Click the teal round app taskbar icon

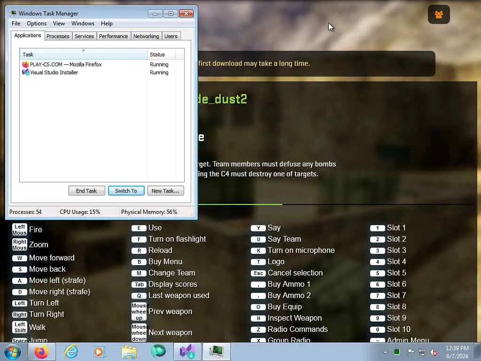click(158, 351)
